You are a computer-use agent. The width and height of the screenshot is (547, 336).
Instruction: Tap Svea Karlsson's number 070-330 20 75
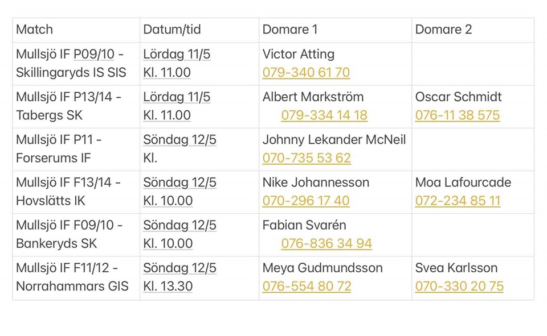coord(459,286)
